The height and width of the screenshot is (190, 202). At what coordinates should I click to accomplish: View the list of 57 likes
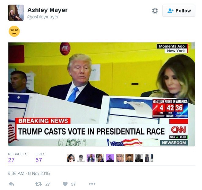coord(40,158)
